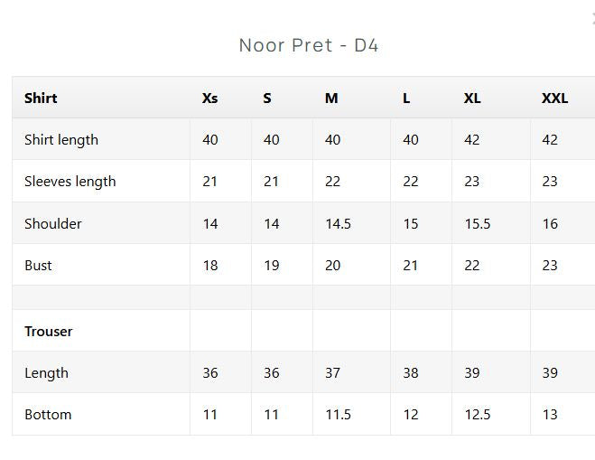The width and height of the screenshot is (595, 460).
Task: Click the 11.5 bottom value for M
Action: click(338, 415)
